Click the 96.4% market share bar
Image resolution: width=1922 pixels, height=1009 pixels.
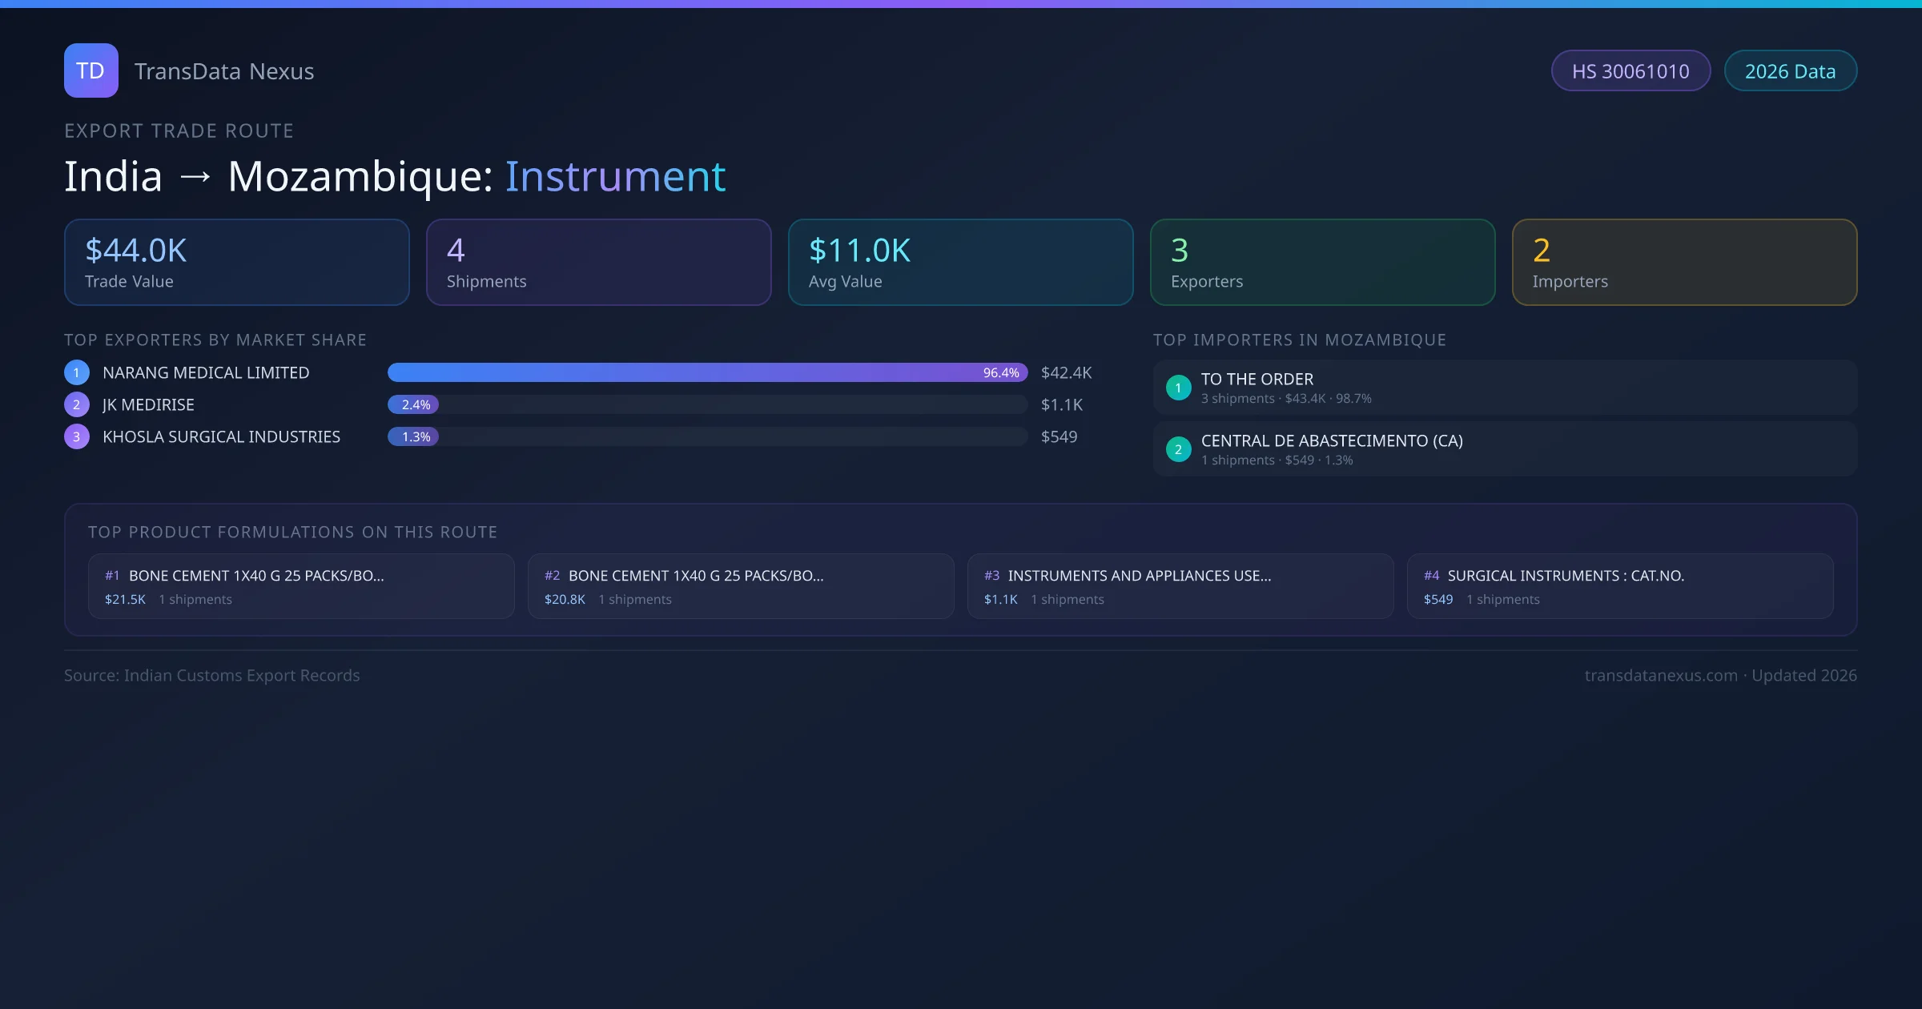pos(706,372)
